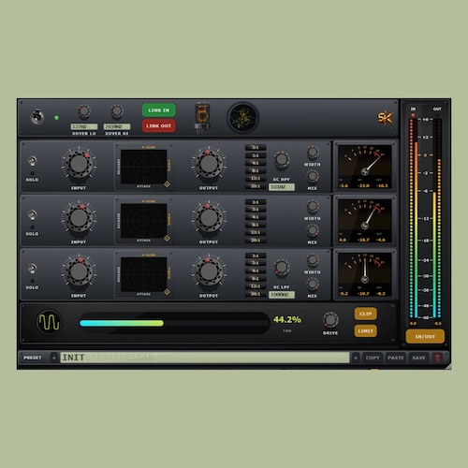Image resolution: width=468 pixels, height=468 pixels.
Task: Click the VU meter of the bottom band
Action: coord(365,274)
